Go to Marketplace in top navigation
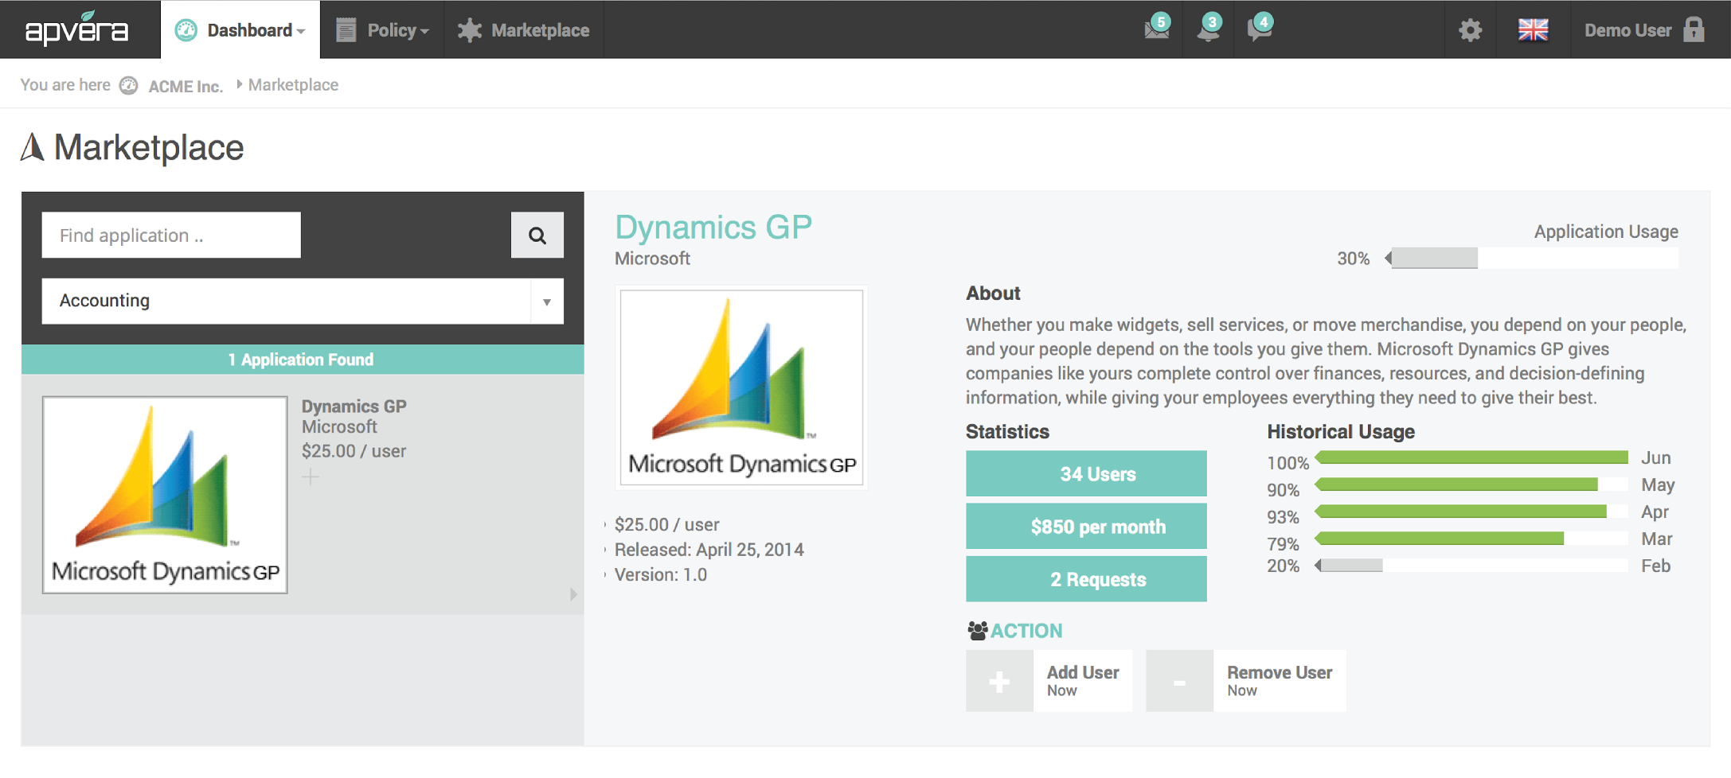1731x778 pixels. [x=524, y=30]
